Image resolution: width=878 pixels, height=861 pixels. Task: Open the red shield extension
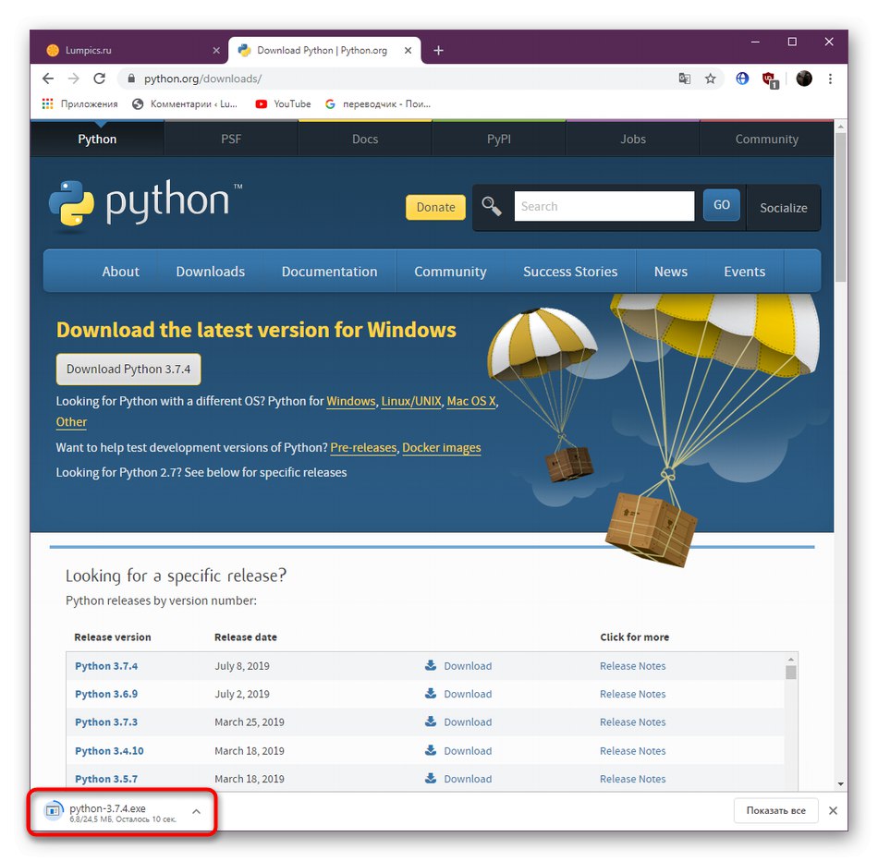(771, 79)
